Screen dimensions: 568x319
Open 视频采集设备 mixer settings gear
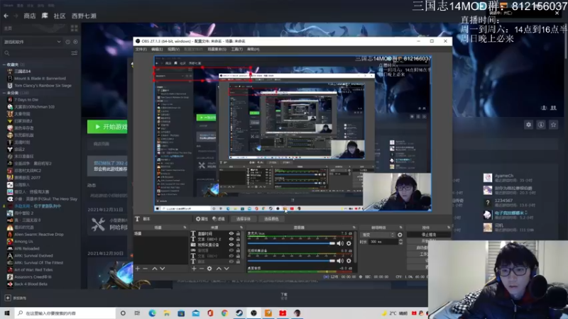click(349, 261)
